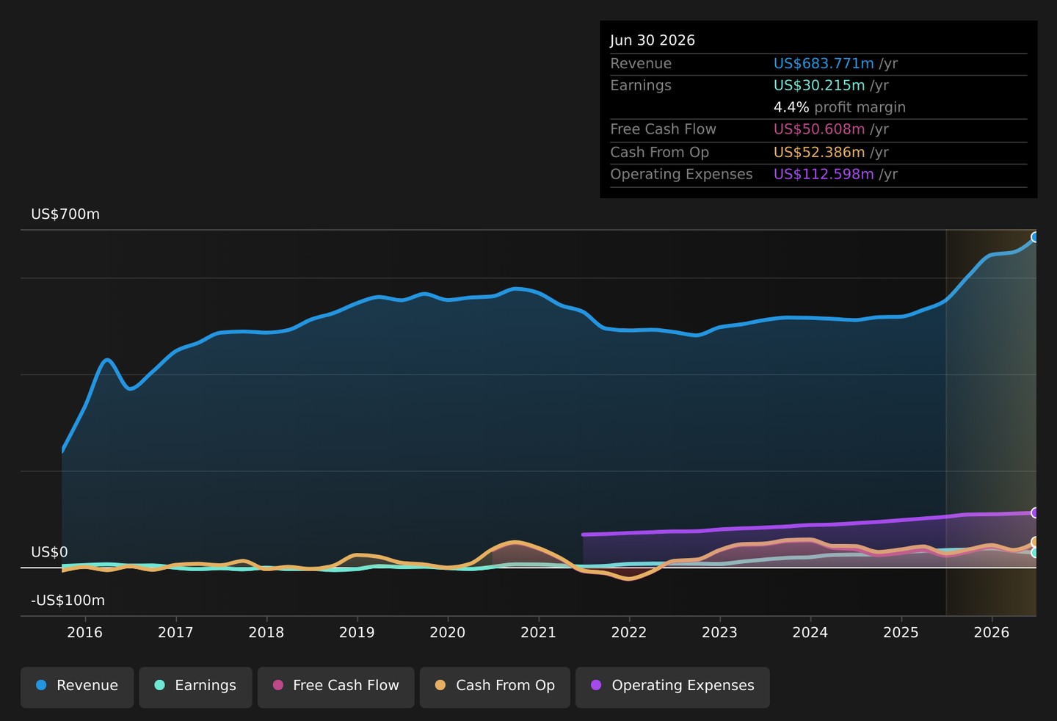This screenshot has width=1057, height=721.
Task: Toggle the Revenue series legend button
Action: pos(77,687)
